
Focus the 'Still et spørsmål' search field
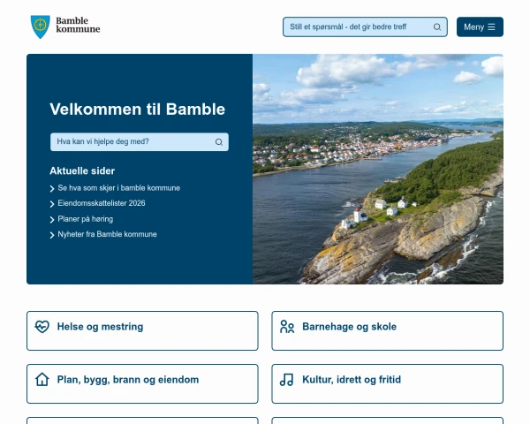(358, 27)
